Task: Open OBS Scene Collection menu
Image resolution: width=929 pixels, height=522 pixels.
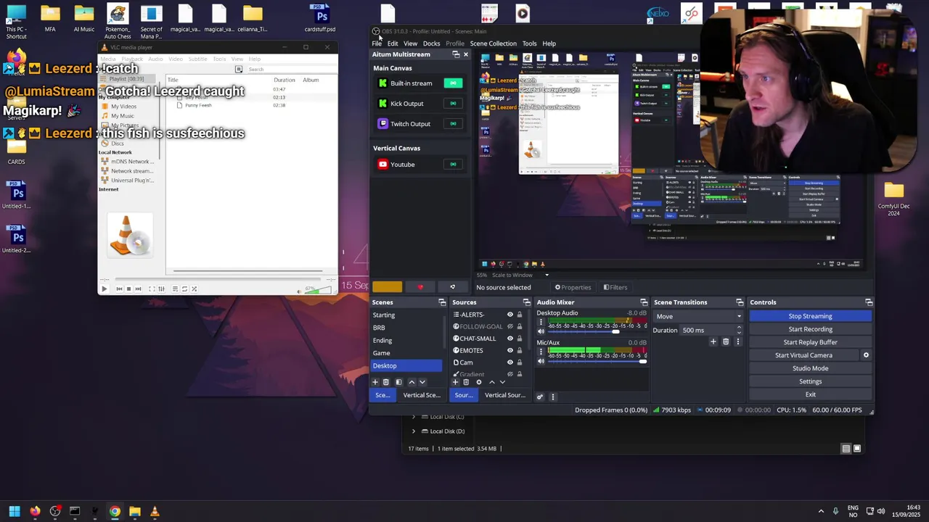Action: click(x=493, y=43)
